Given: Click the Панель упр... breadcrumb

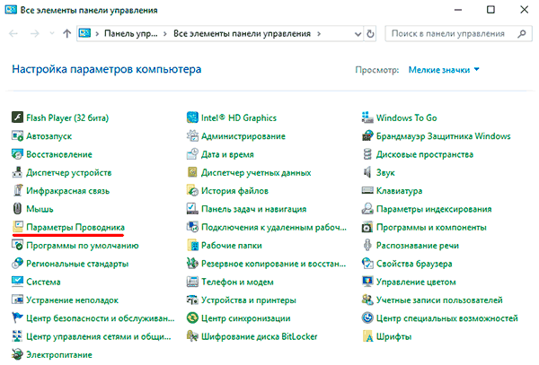Looking at the screenshot, I should 130,33.
